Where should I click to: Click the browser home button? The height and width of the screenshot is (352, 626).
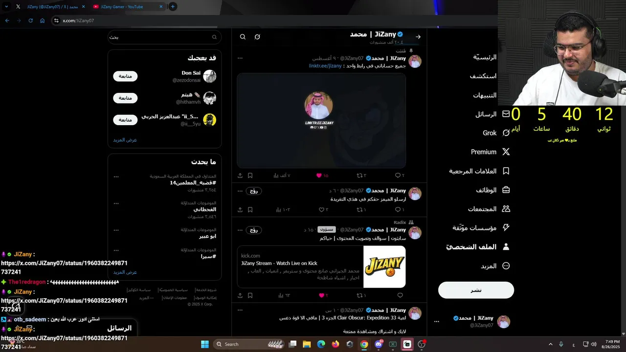point(42,21)
